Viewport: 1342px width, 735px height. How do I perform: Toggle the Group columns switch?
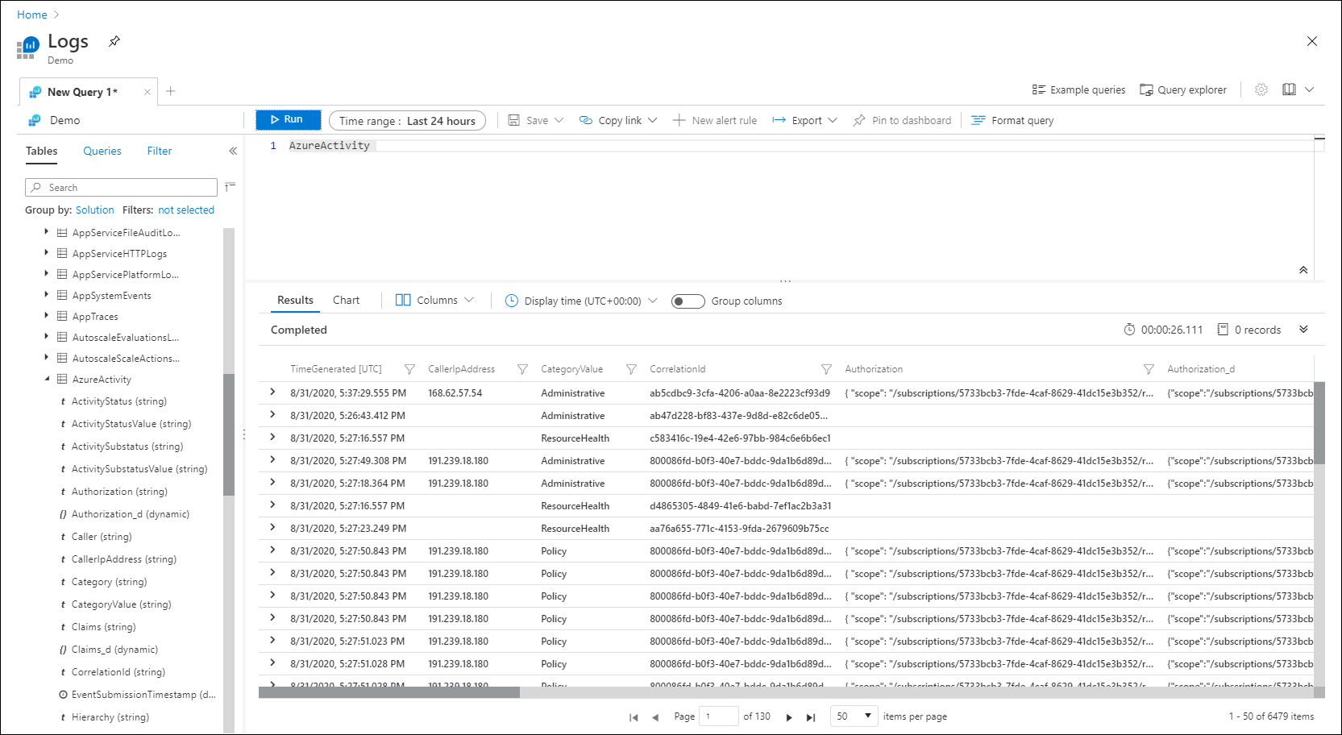[x=688, y=301]
